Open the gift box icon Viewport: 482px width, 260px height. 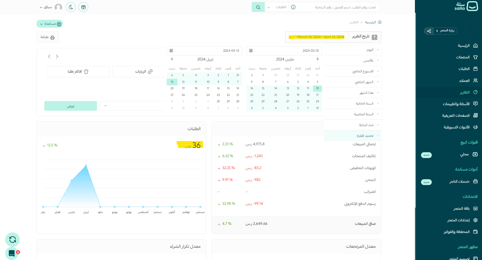tap(83, 7)
